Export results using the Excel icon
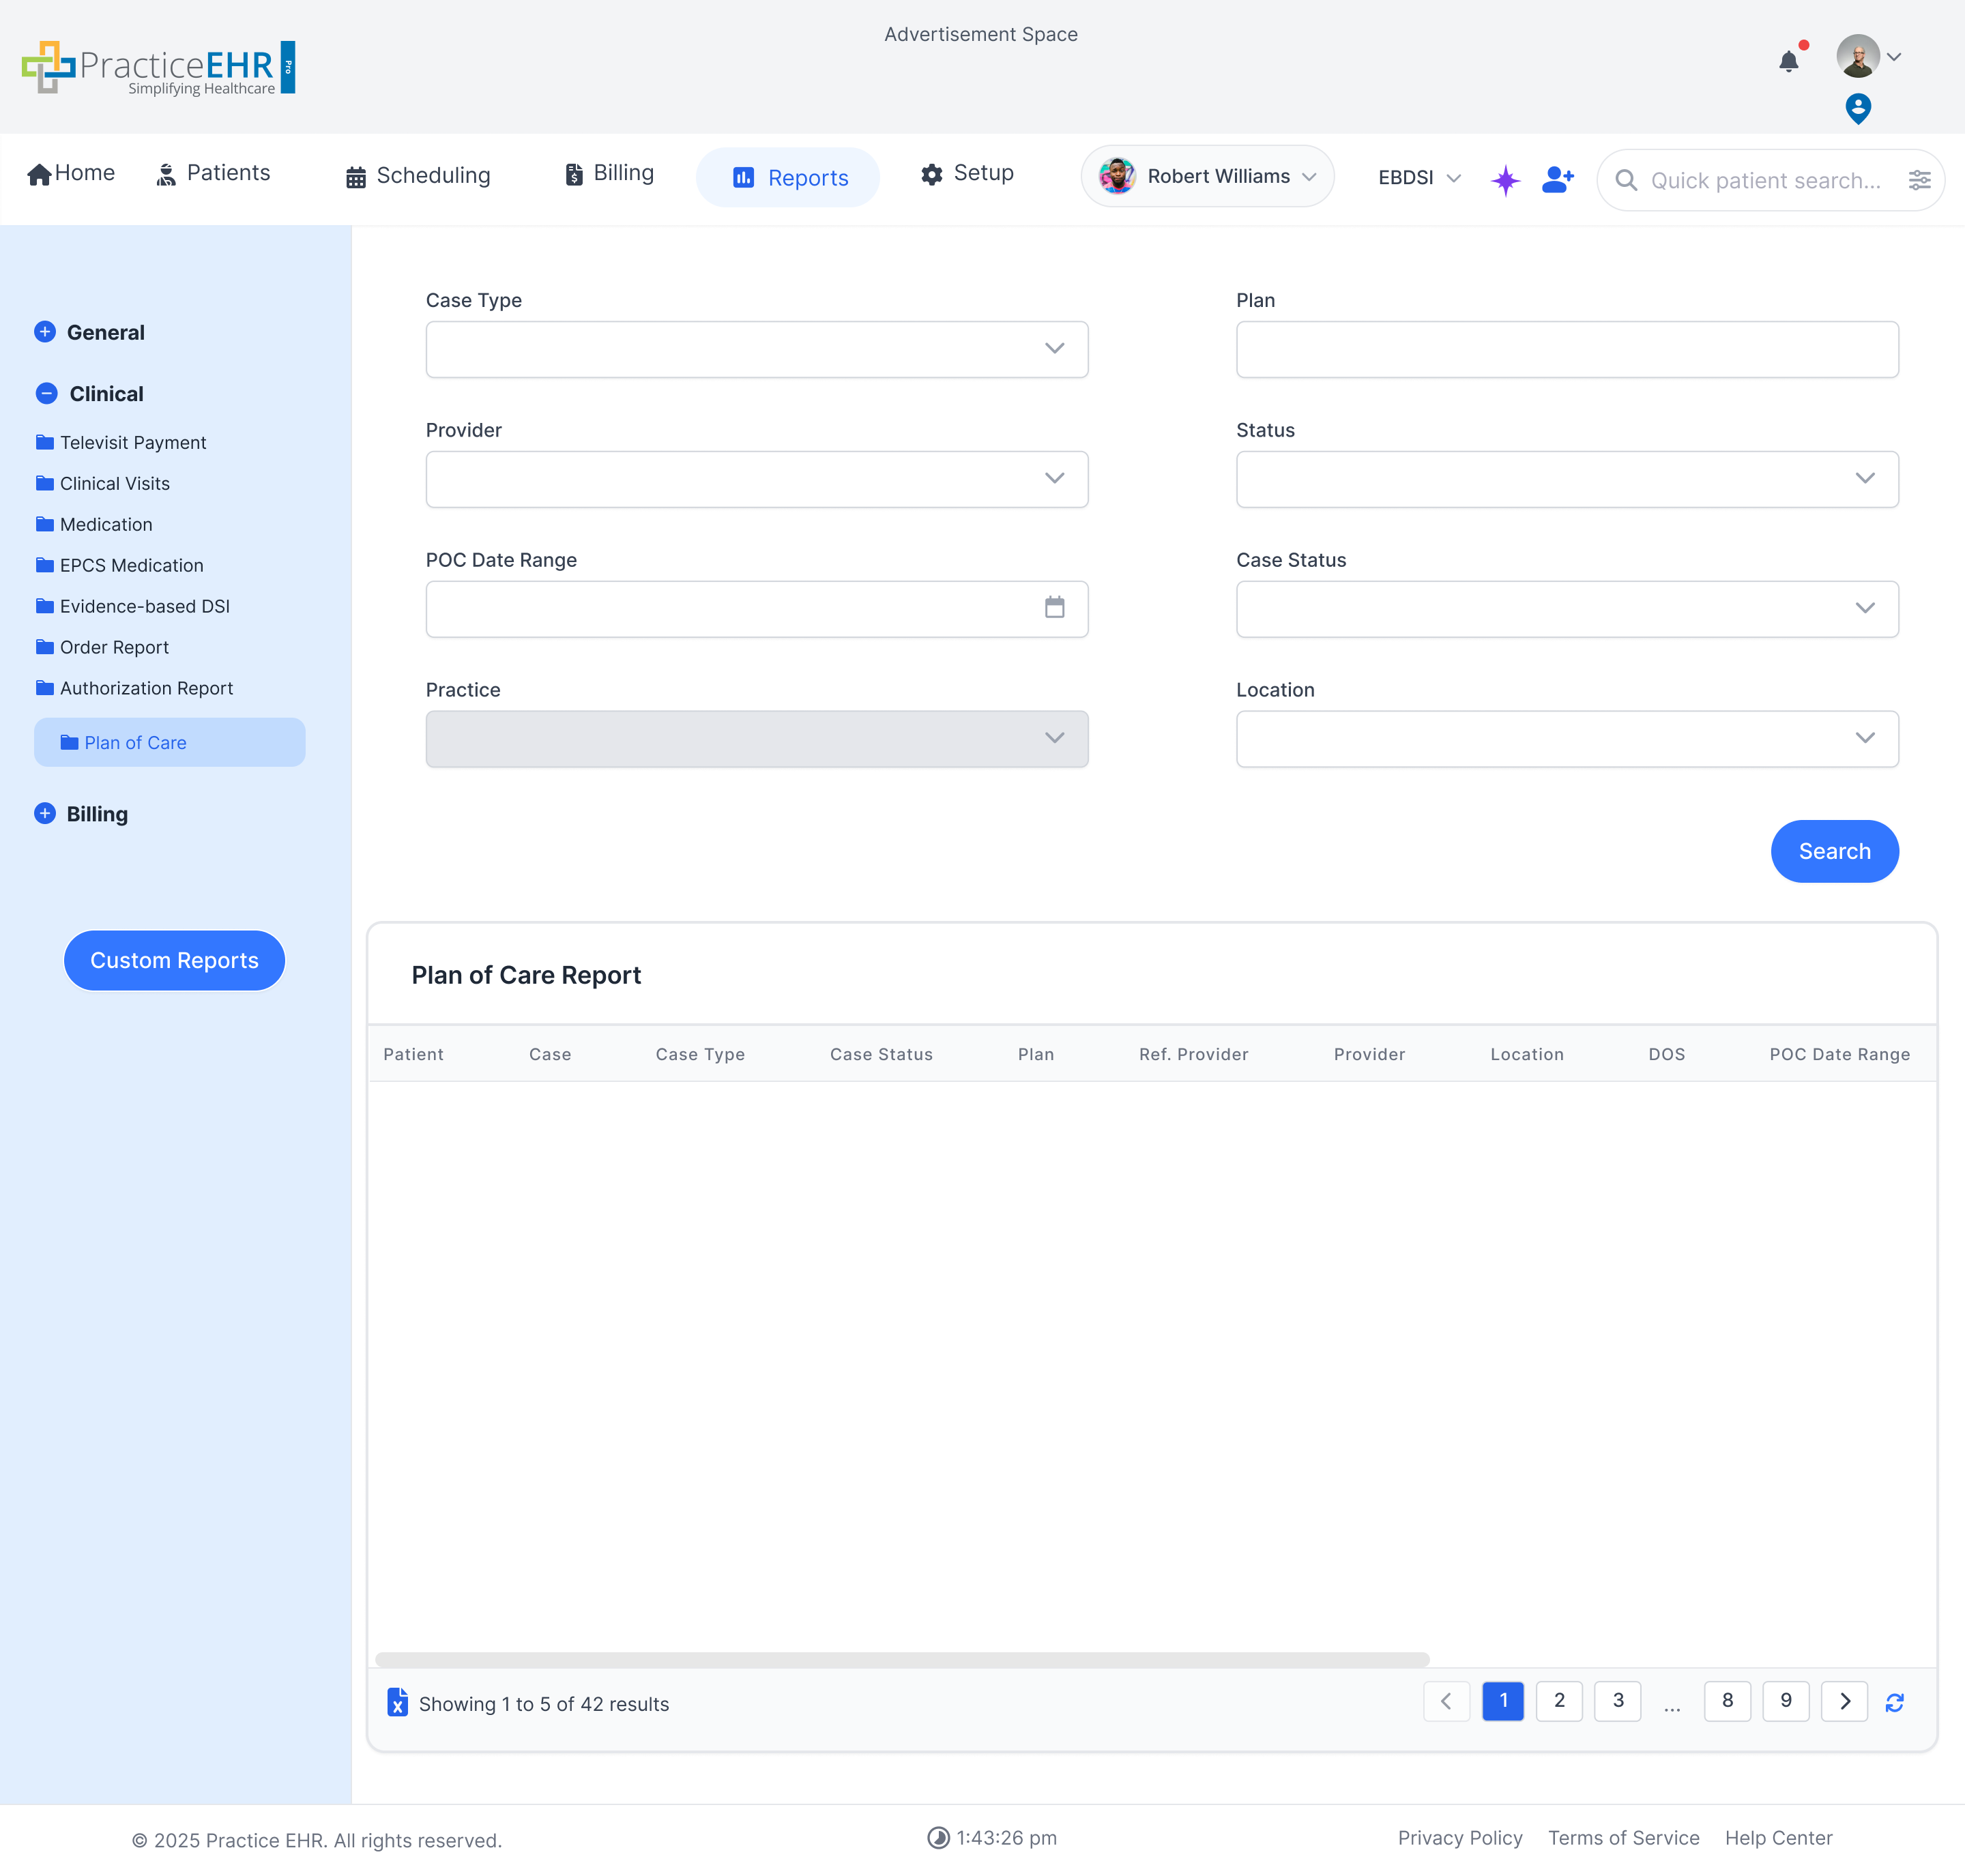The image size is (1965, 1876). click(397, 1702)
